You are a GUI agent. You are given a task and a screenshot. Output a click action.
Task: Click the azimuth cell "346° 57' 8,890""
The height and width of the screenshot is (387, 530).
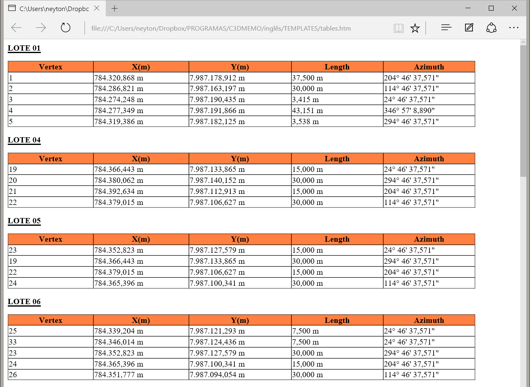(429, 111)
